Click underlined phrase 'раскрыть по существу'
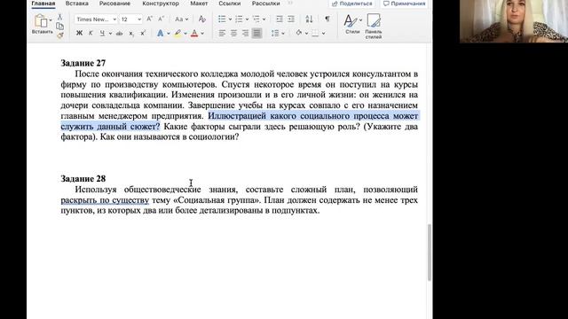Viewport: 568px width, 319px height. coord(105,200)
